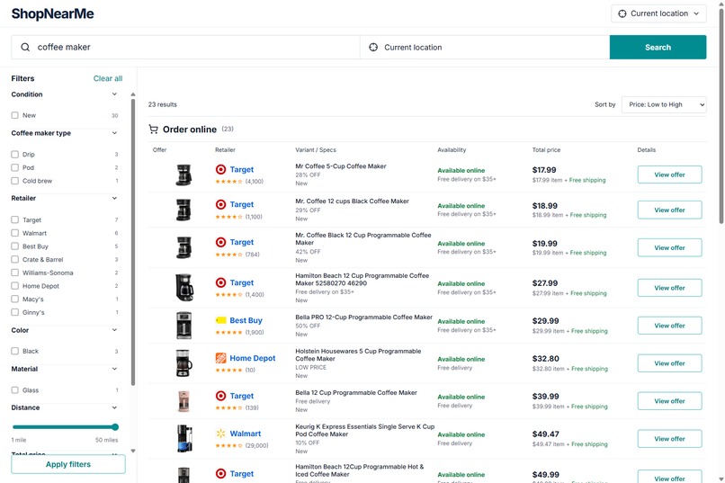View offer for Bella PRO 12-Cup
Screen dimensions: 725x483
[669, 326]
